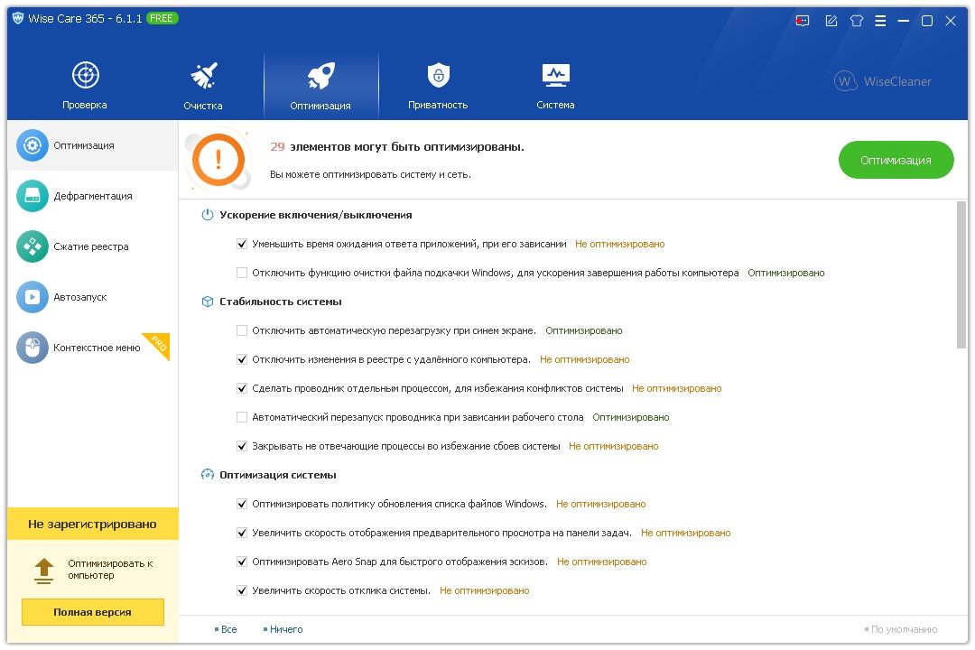This screenshot has width=975, height=650.
Task: Open the Проверка radar icon
Action: click(85, 75)
